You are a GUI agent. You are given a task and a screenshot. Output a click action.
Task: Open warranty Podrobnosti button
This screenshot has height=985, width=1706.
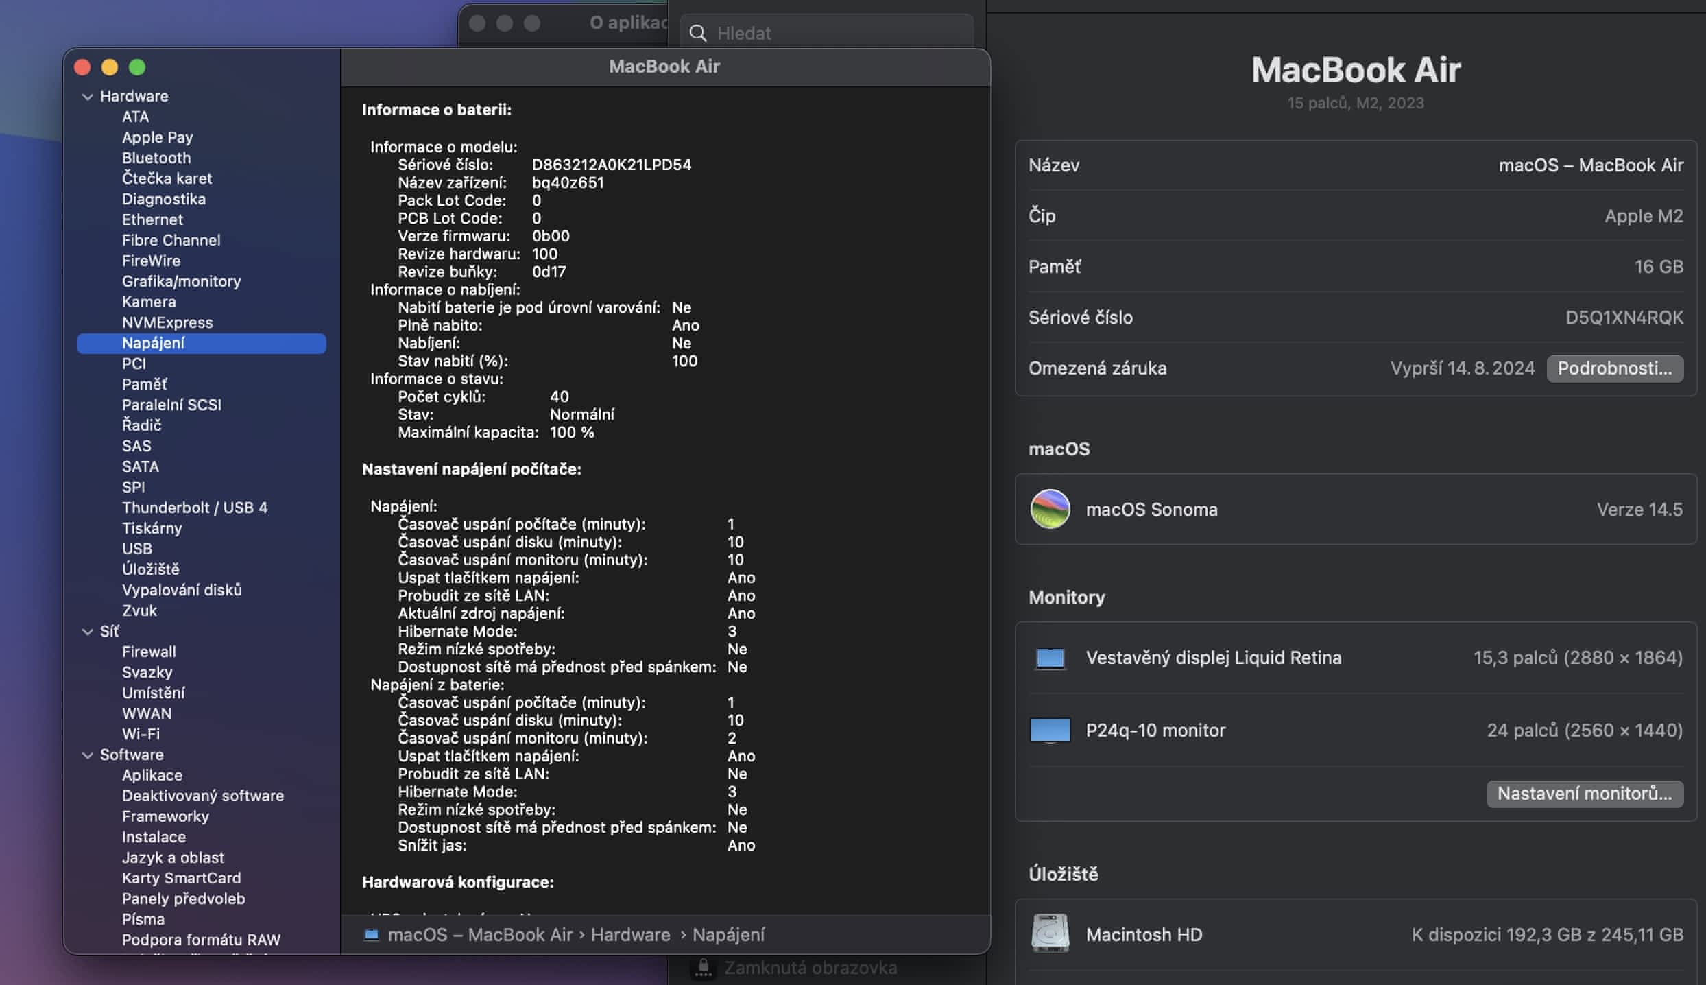pyautogui.click(x=1614, y=368)
